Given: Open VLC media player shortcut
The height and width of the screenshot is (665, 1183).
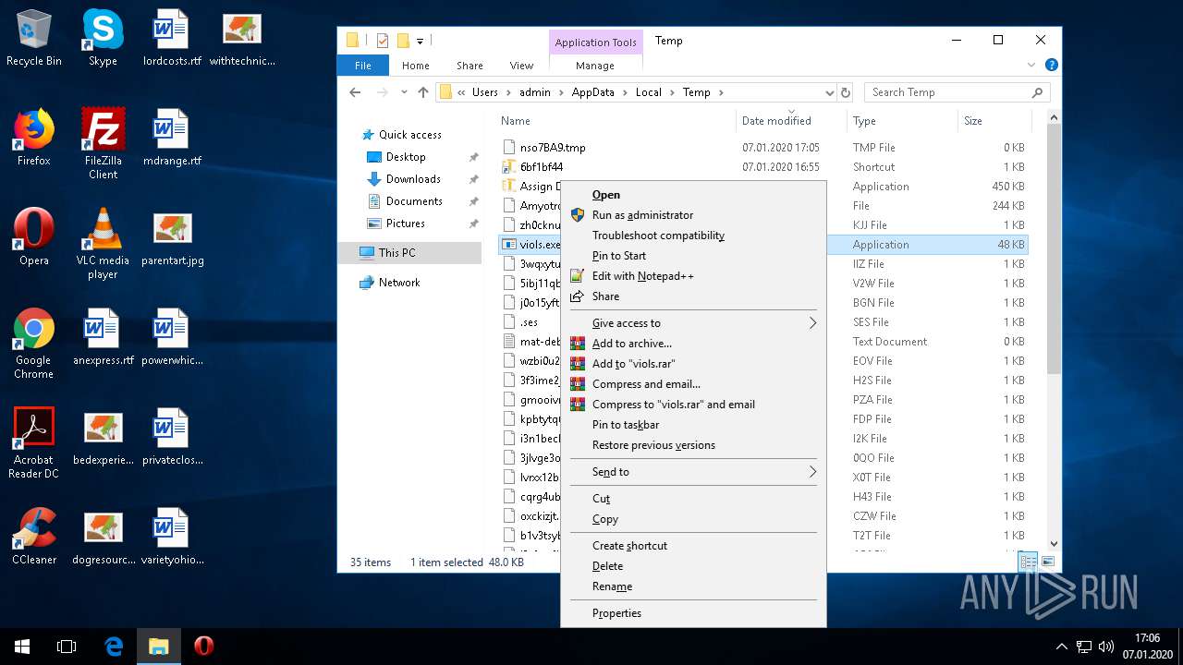Looking at the screenshot, I should pos(103,243).
